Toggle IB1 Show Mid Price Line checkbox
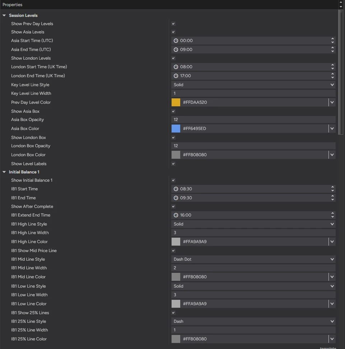The image size is (345, 349). point(173,251)
